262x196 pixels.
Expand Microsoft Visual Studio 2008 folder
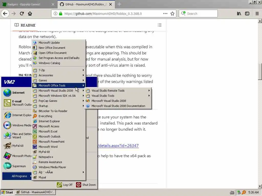[x=59, y=91]
